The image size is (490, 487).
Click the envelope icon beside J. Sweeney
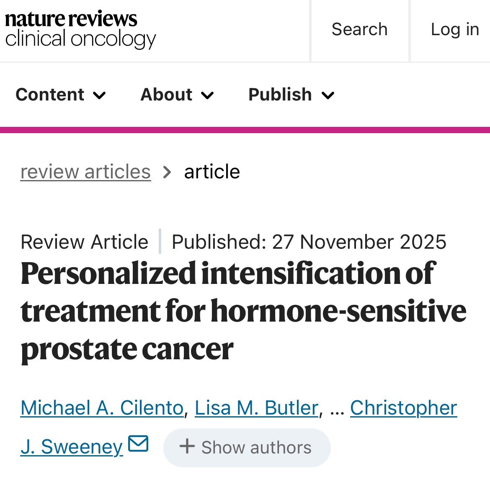point(139,443)
